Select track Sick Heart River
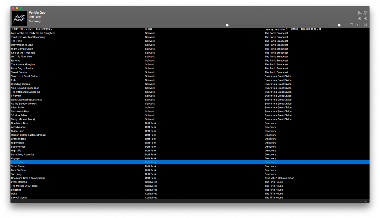The height and width of the screenshot is (218, 380). pos(20,112)
